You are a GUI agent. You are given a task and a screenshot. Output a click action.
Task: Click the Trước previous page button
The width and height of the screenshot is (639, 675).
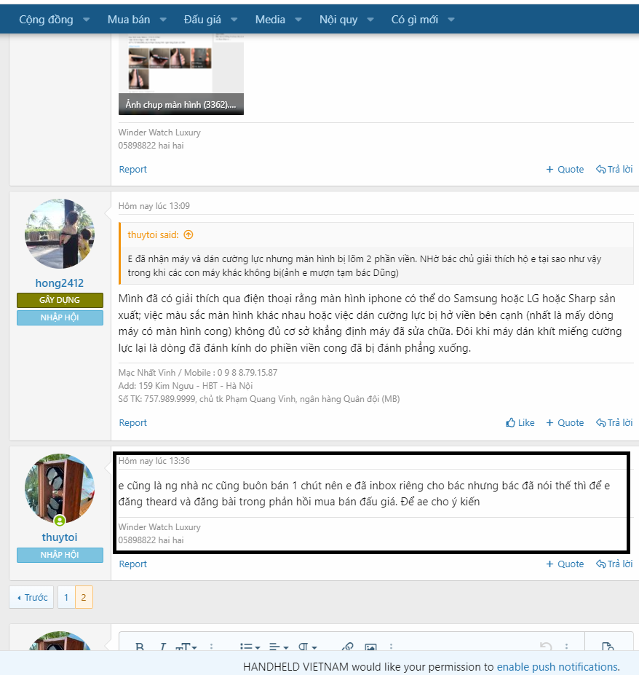31,597
